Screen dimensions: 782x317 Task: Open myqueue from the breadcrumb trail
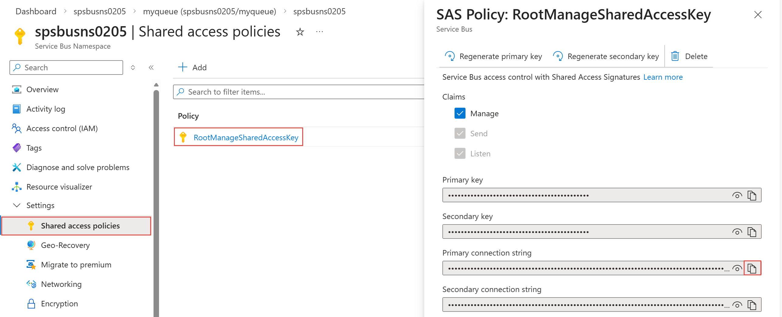[x=209, y=11]
